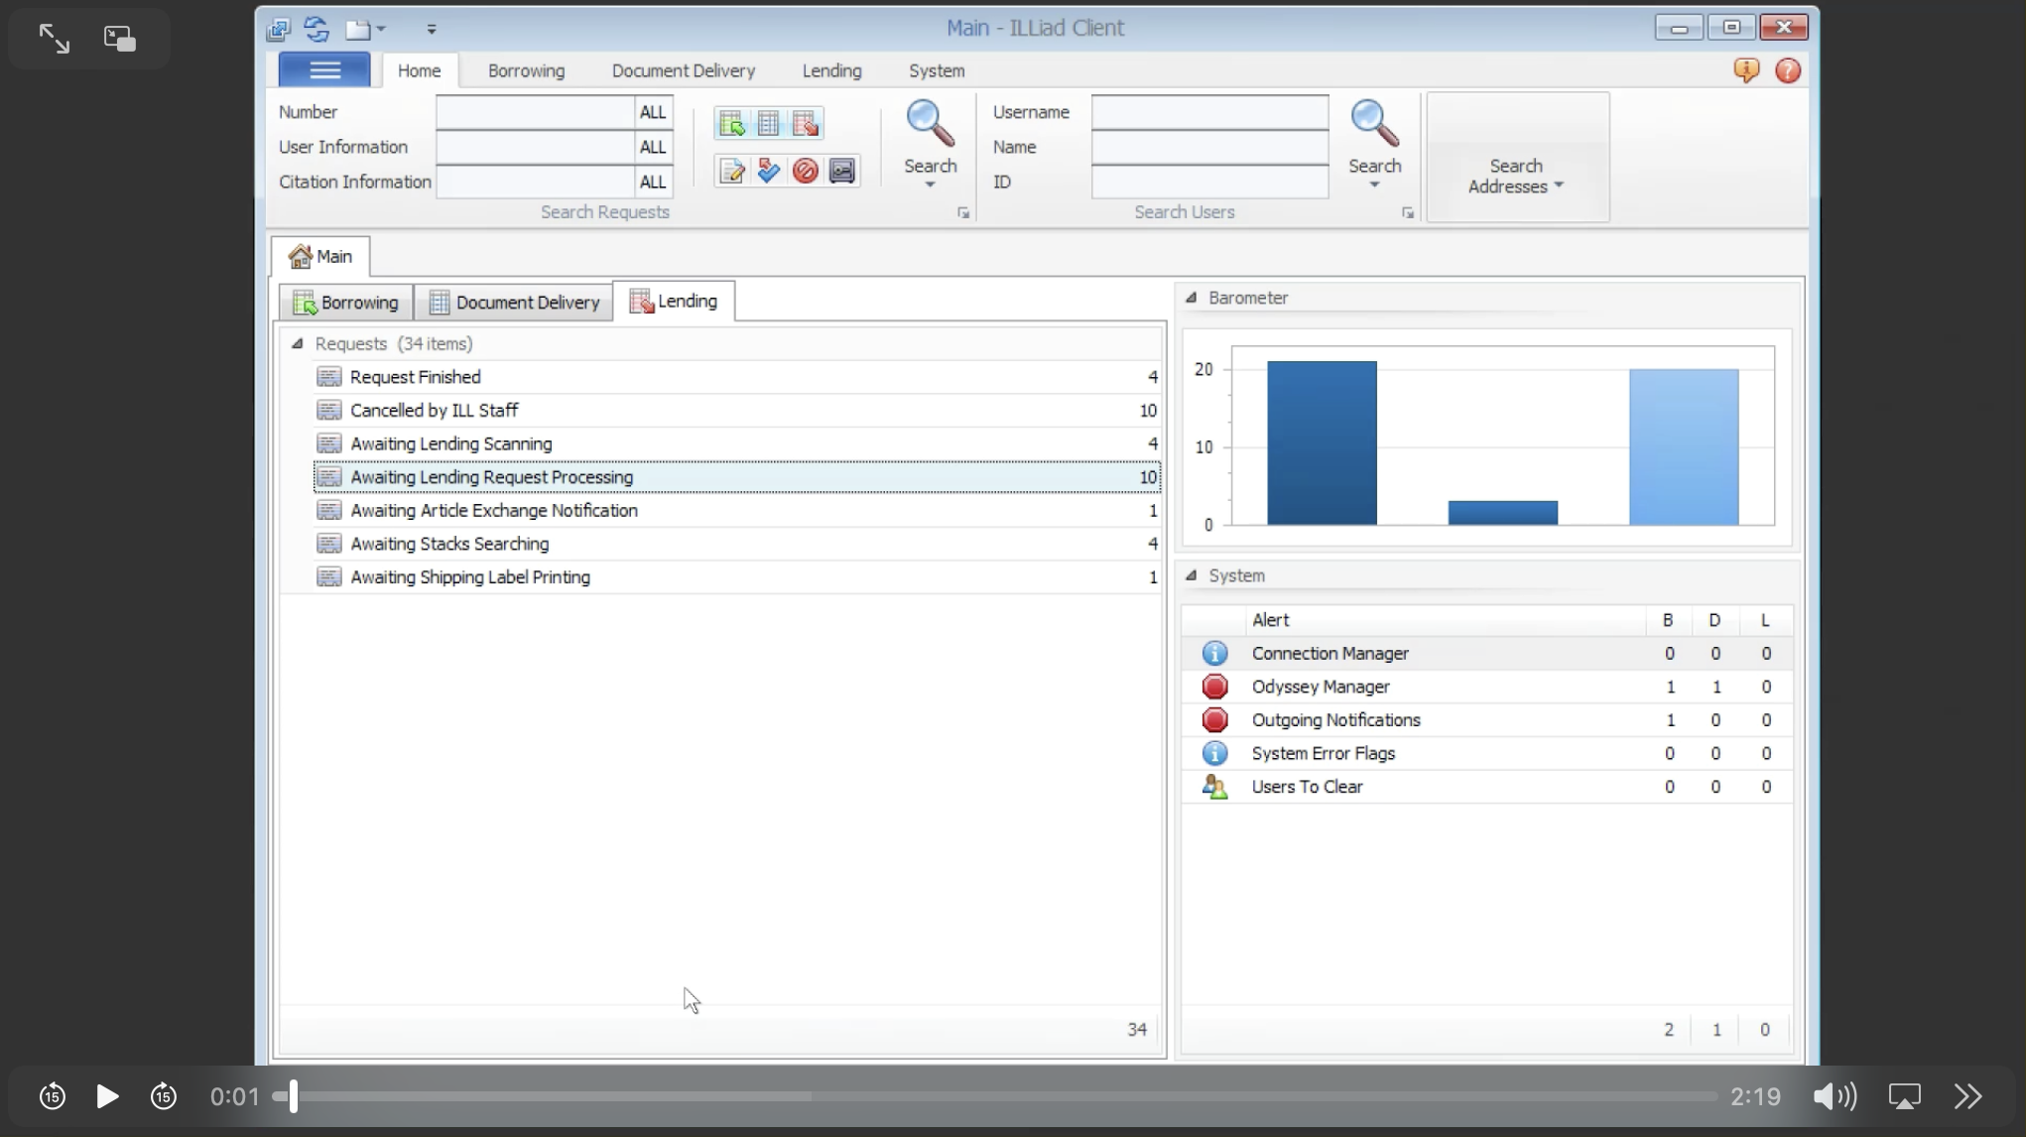
Task: Select the Awaiting Stacks Searching queue
Action: [448, 544]
